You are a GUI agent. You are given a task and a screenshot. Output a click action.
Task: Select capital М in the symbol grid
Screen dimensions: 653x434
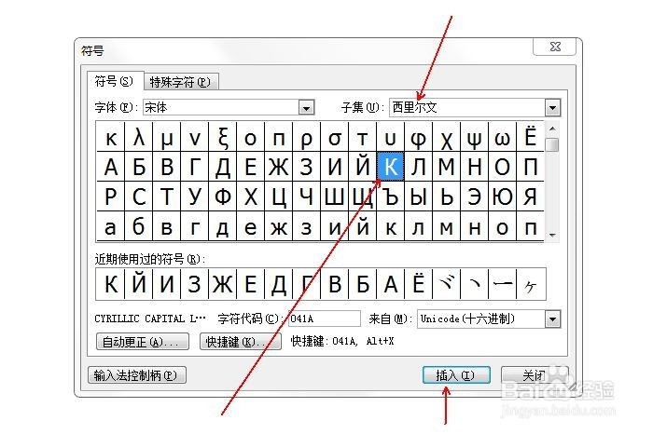[x=447, y=167]
